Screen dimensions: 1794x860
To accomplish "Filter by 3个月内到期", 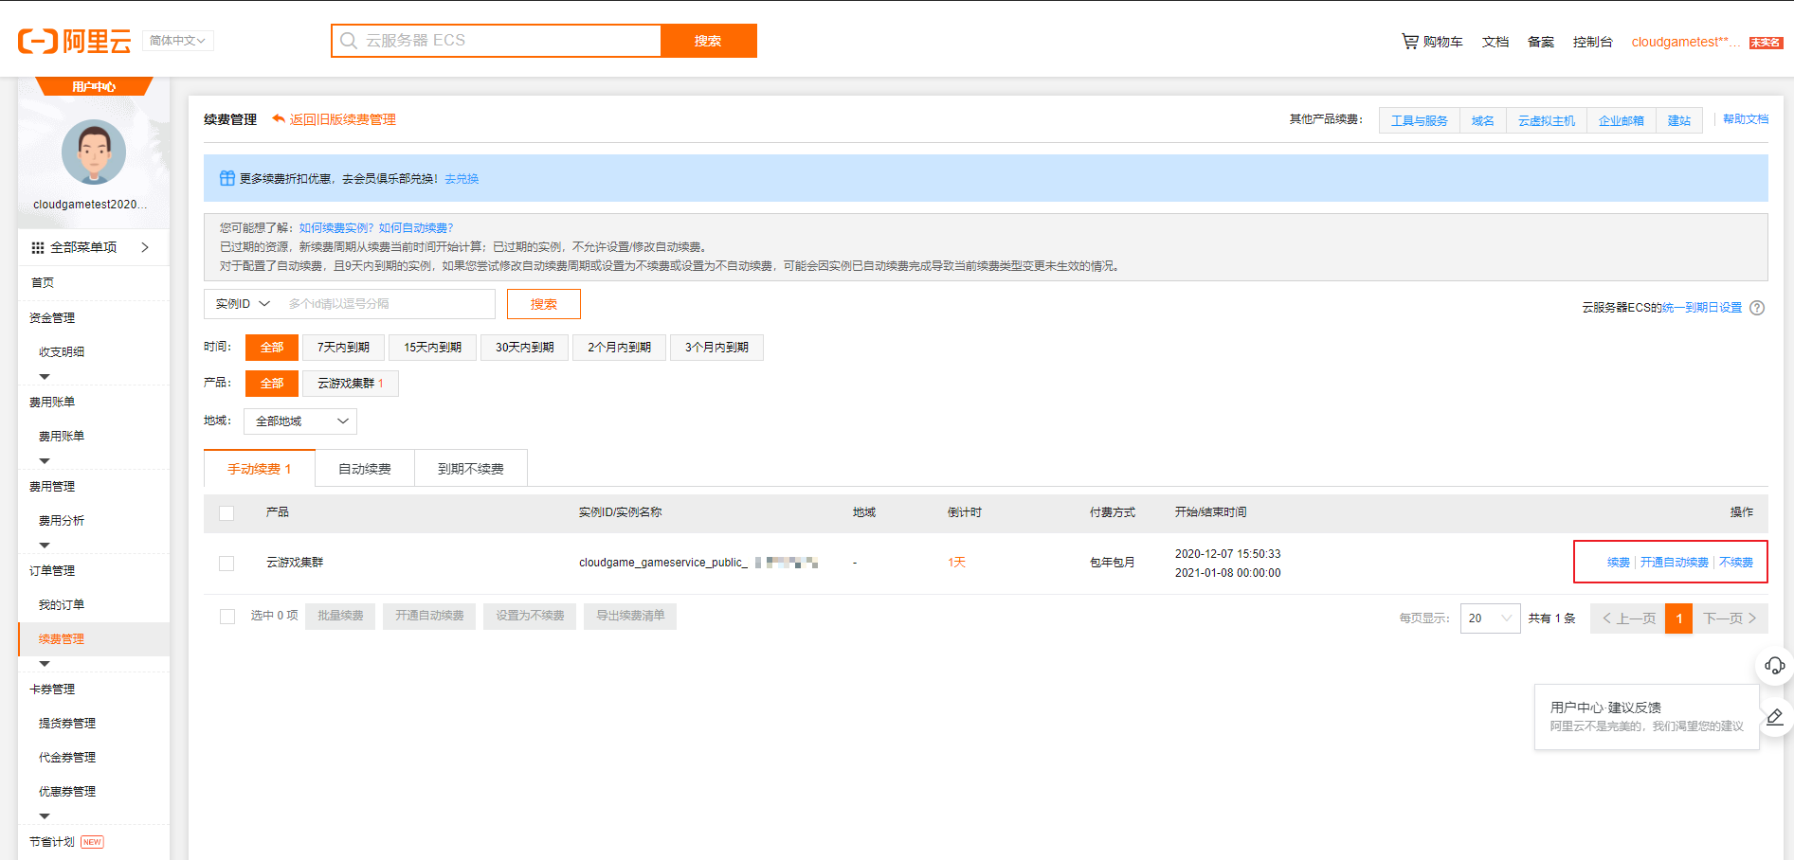I will click(716, 348).
